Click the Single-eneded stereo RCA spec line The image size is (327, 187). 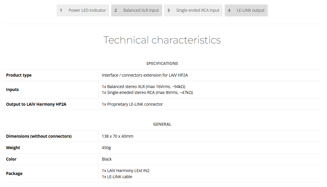[147, 92]
